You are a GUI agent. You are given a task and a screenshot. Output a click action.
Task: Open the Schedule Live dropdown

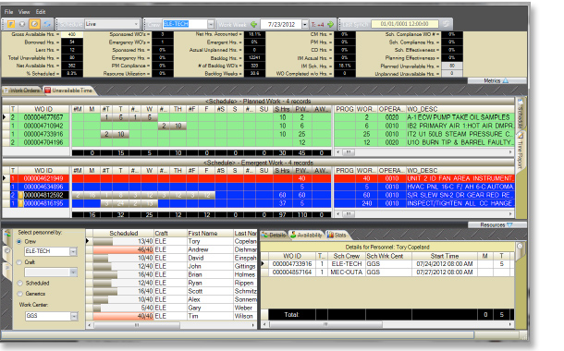(x=136, y=24)
